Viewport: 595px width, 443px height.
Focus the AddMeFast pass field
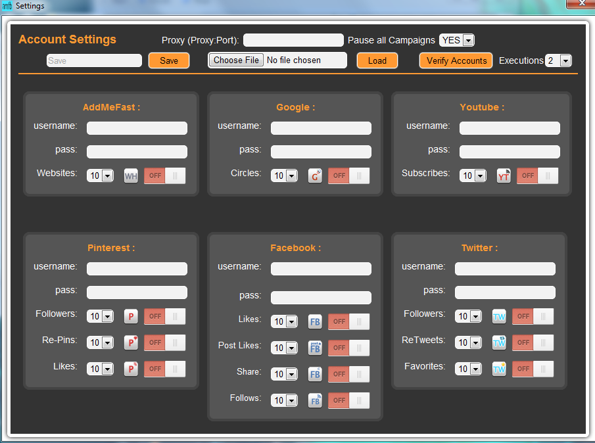point(137,152)
